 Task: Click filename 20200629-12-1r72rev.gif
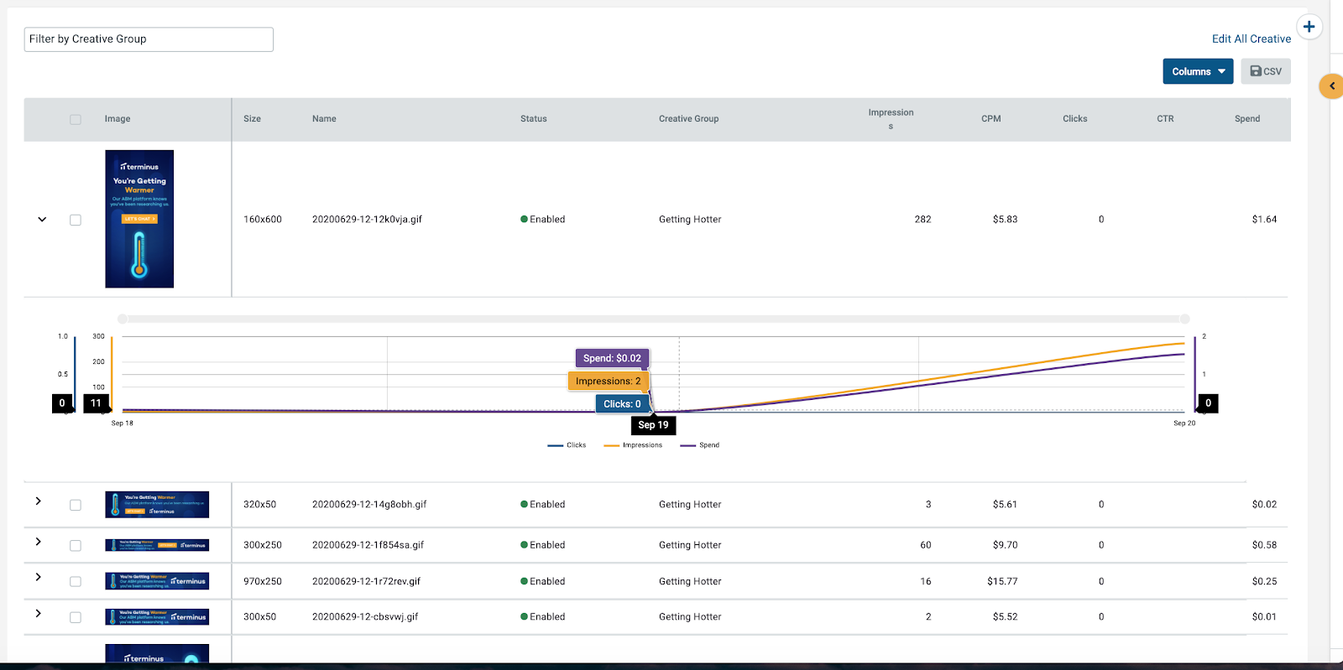(366, 582)
